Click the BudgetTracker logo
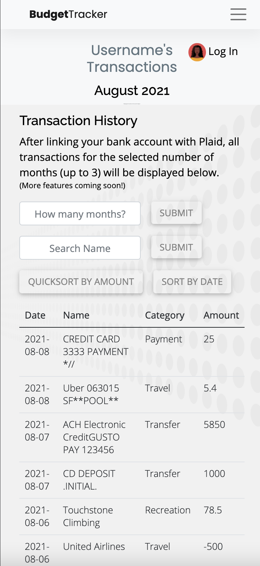 [x=68, y=14]
